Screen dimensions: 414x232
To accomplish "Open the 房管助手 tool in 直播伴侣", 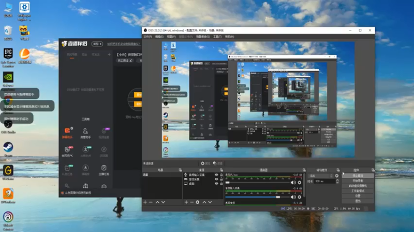I will pos(85,133).
